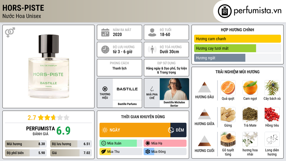Click the HORS-PISTE title heading

(x=23, y=8)
